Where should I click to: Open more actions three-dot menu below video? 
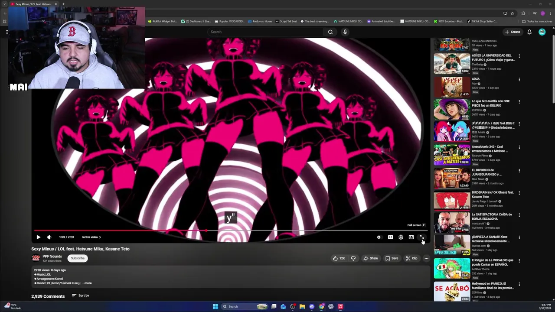point(426,258)
